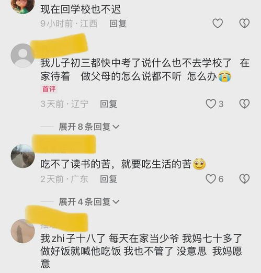
Task: Click chevron next to 展开4条回复
Action: (116, 202)
